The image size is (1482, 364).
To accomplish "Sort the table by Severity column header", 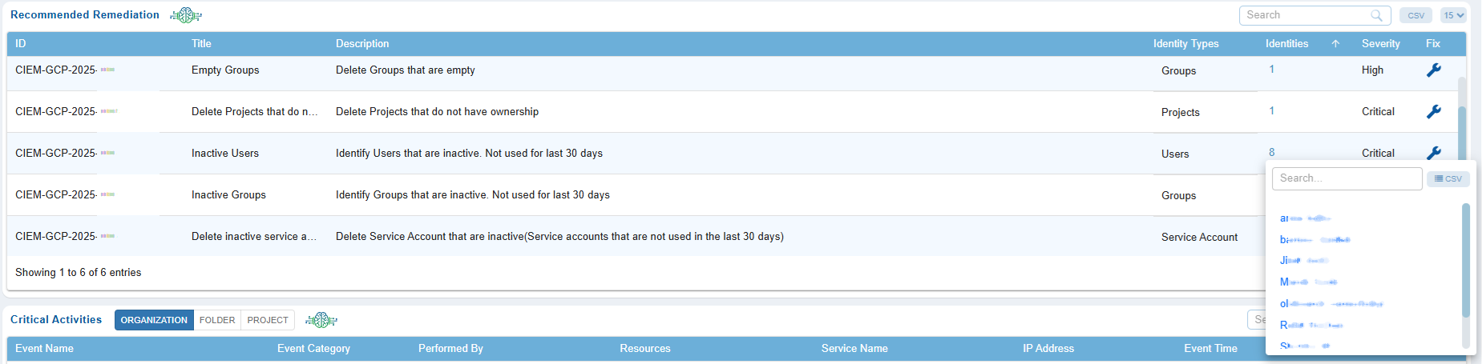I will pyautogui.click(x=1380, y=44).
